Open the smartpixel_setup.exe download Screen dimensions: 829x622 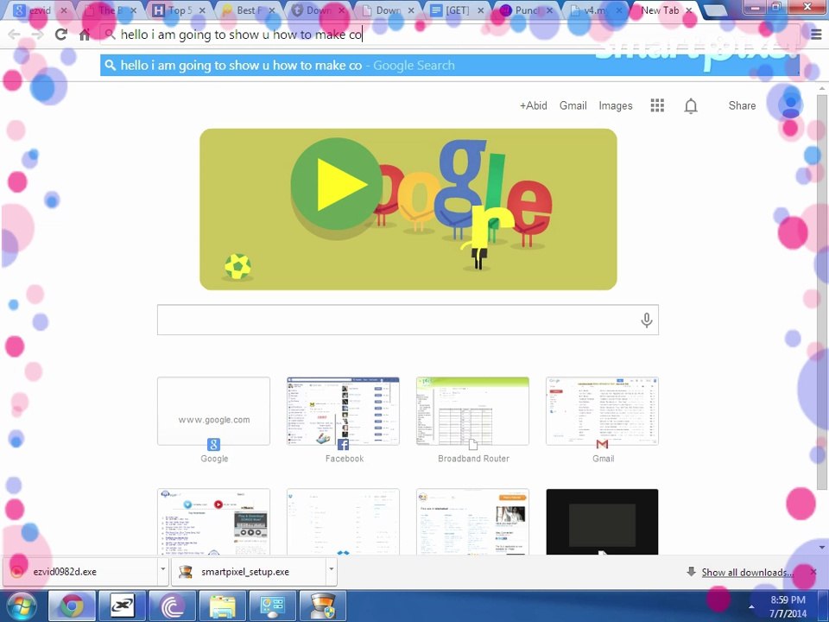click(249, 572)
